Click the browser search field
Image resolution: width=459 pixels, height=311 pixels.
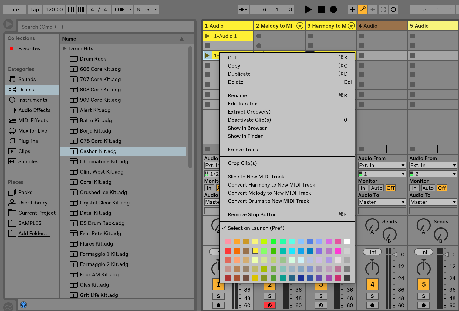point(106,27)
